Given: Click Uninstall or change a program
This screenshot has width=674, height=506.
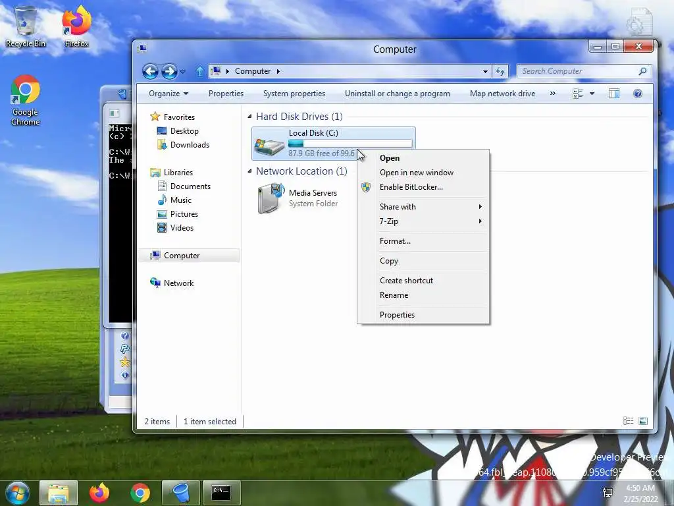Looking at the screenshot, I should point(397,94).
